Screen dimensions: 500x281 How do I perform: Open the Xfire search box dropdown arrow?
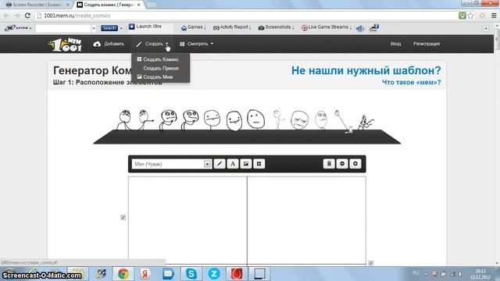pyautogui.click(x=94, y=28)
